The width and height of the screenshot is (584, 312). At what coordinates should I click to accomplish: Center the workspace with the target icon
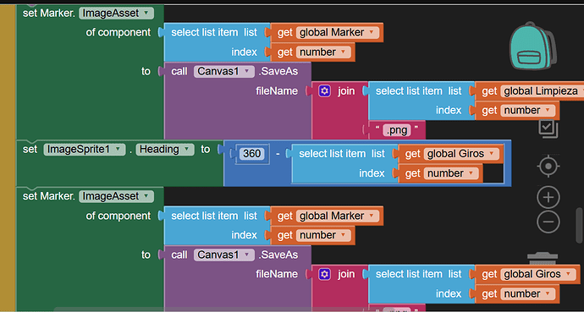pos(548,167)
